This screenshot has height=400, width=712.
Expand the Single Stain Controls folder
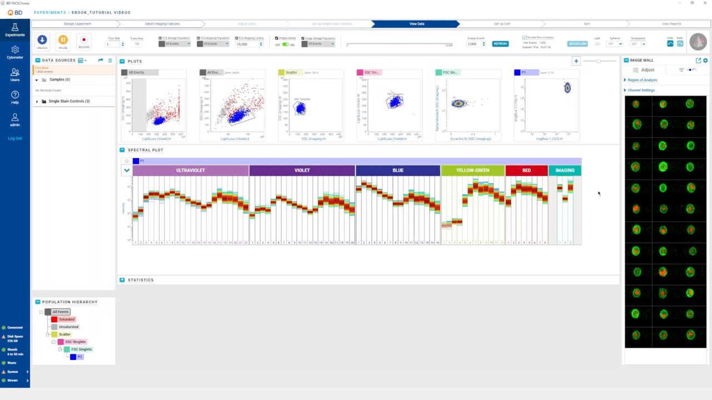pyautogui.click(x=37, y=101)
